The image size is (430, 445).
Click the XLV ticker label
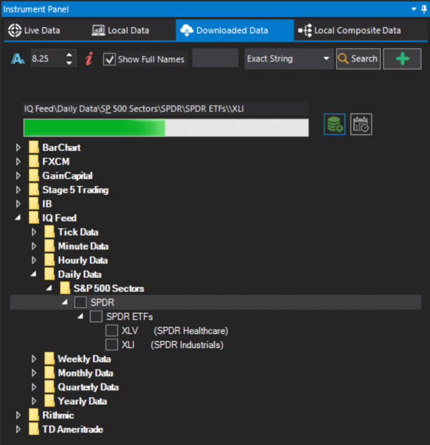coord(130,331)
